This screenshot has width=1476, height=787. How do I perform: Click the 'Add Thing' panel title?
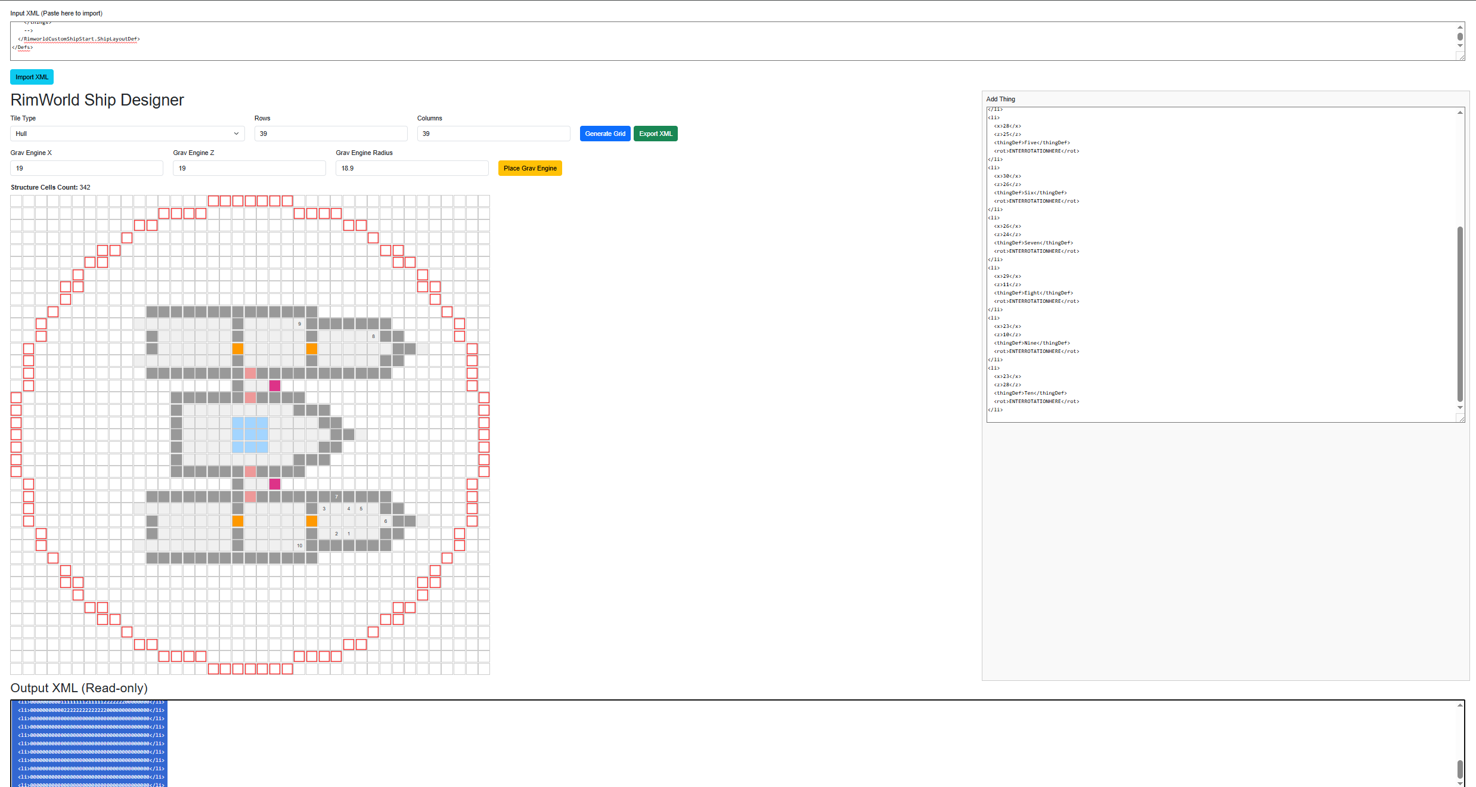pos(1000,99)
